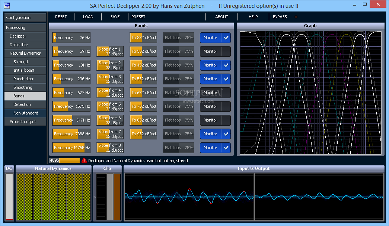Toggle the BYPASS button

pos(280,17)
